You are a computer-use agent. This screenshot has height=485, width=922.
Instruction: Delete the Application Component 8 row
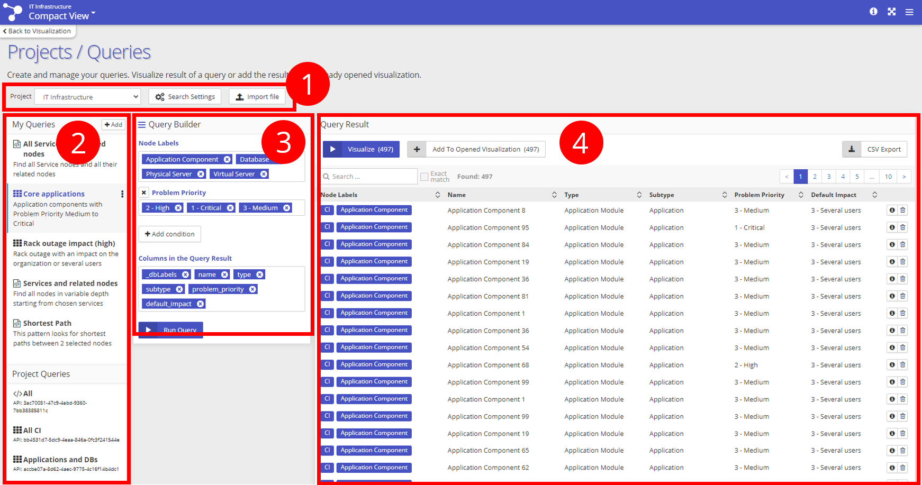pyautogui.click(x=903, y=210)
